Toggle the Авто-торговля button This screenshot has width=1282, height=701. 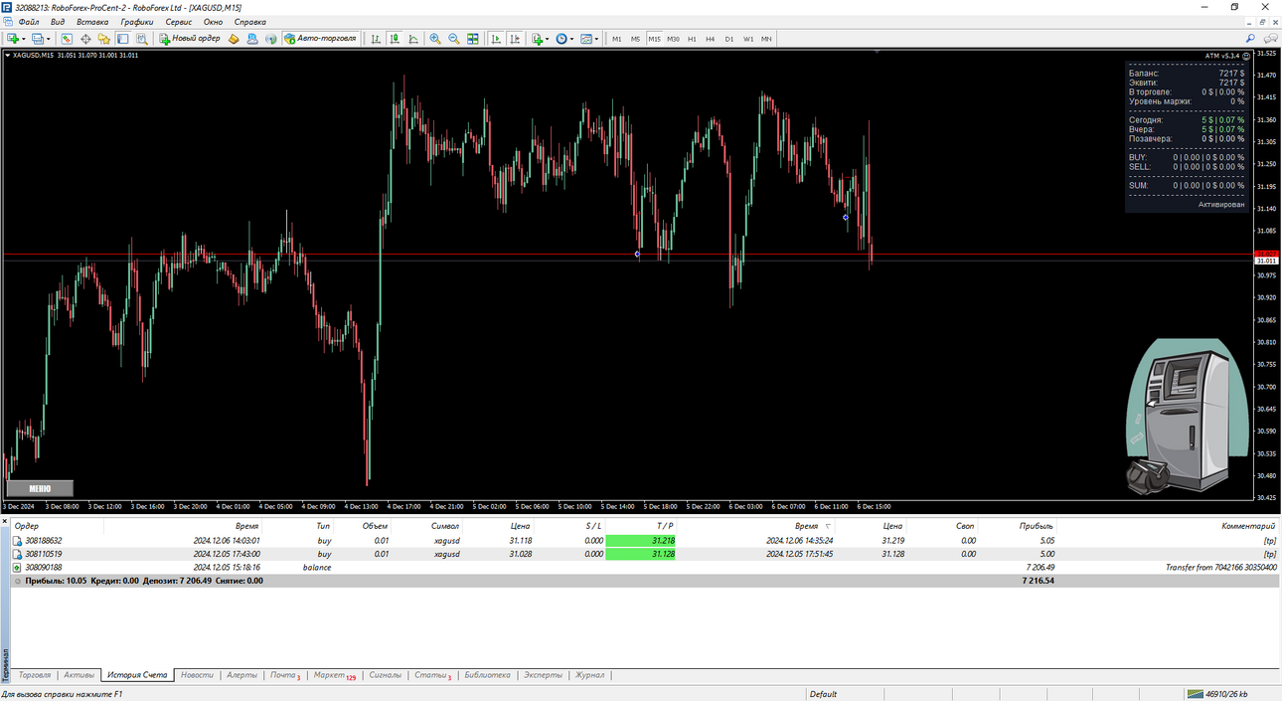tap(320, 39)
